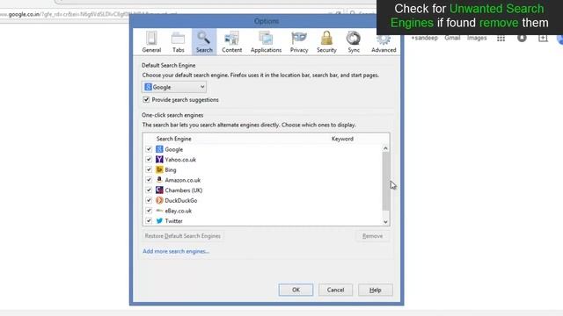The image size is (563, 316).
Task: Select the Search options pane
Action: click(204, 42)
